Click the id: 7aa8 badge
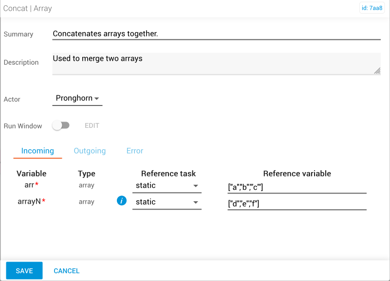This screenshot has width=390, height=281. point(372,8)
